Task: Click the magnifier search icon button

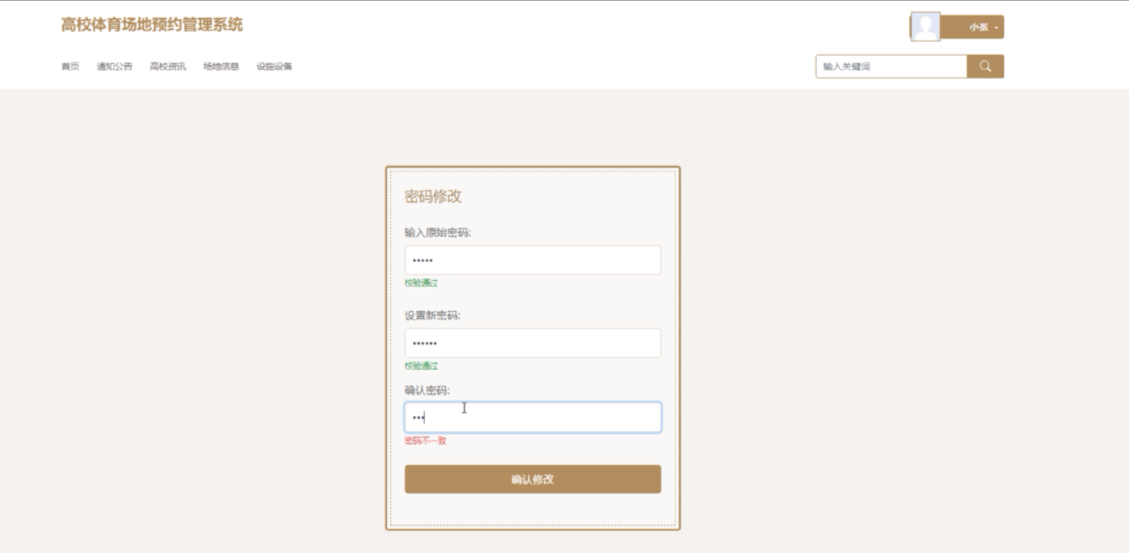Action: (x=985, y=67)
